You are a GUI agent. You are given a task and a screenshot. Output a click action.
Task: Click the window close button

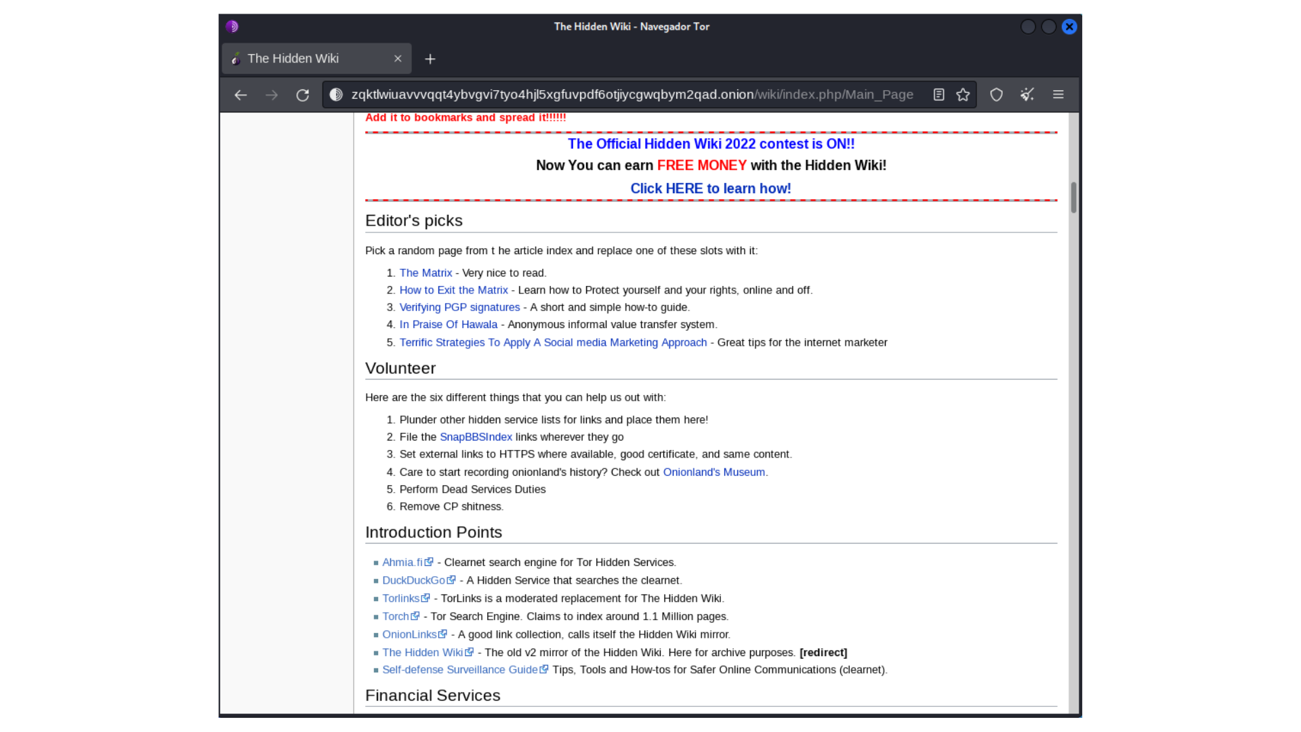pos(1069,26)
